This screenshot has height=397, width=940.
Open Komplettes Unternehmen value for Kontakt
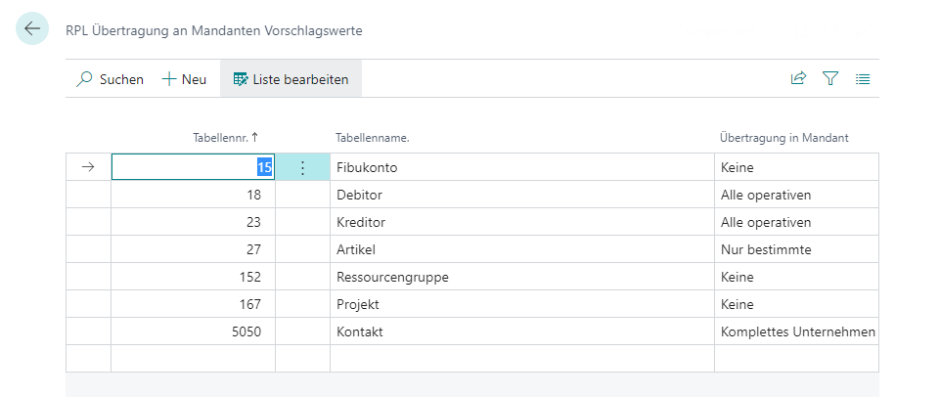coord(796,332)
